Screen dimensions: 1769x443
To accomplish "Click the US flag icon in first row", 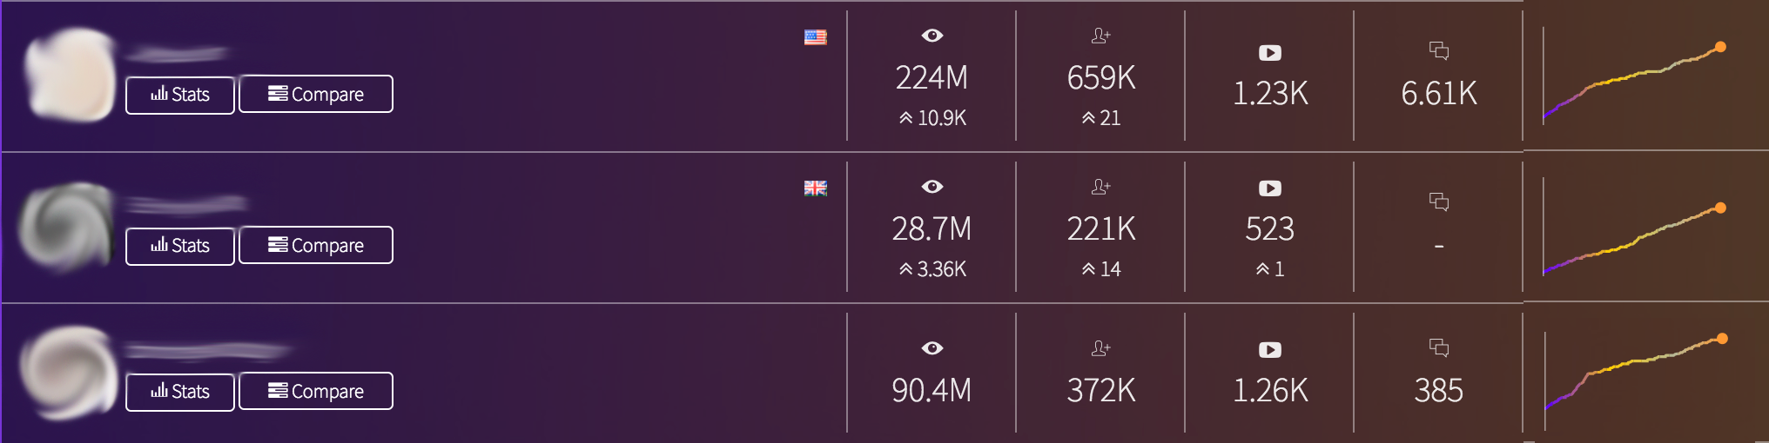I will (815, 37).
